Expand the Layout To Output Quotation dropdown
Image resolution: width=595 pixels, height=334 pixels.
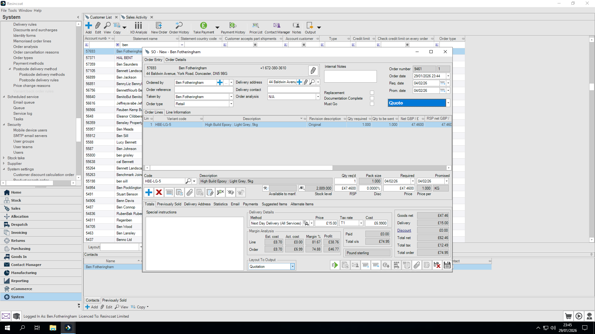pos(292,267)
